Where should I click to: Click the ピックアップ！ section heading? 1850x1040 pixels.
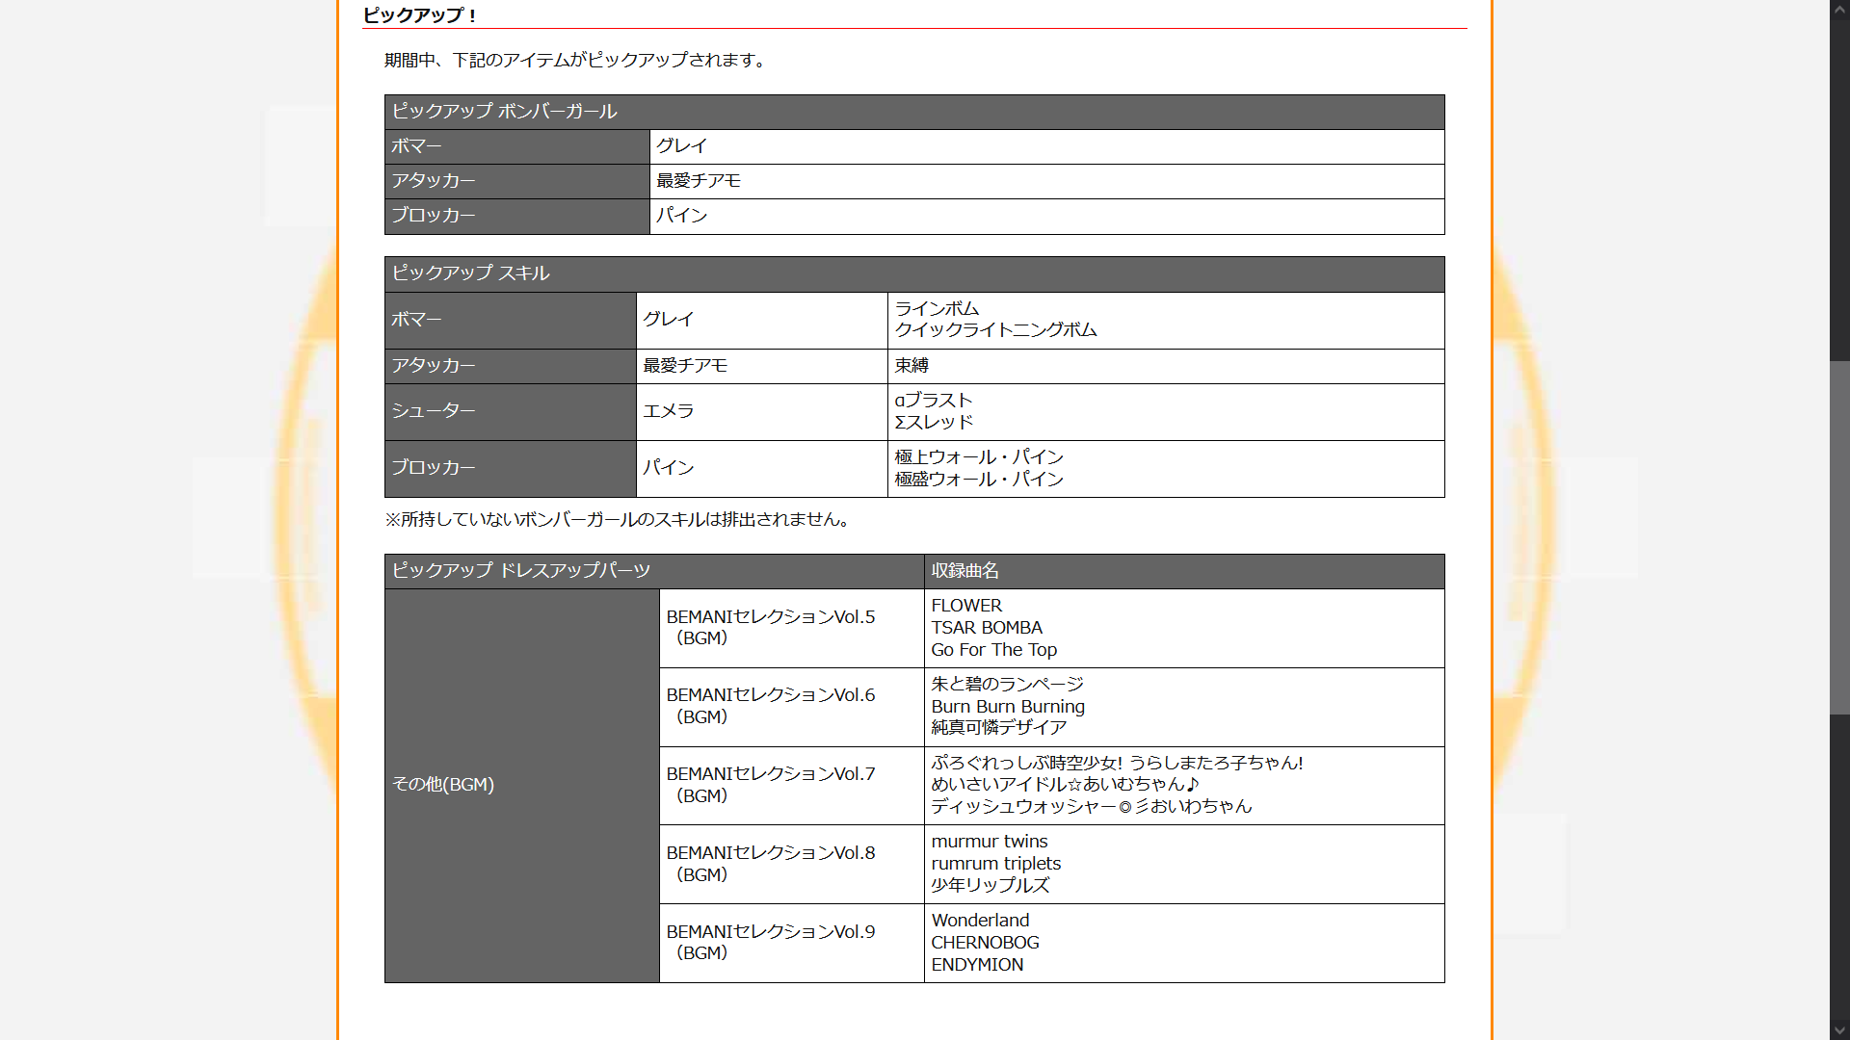[x=421, y=15]
